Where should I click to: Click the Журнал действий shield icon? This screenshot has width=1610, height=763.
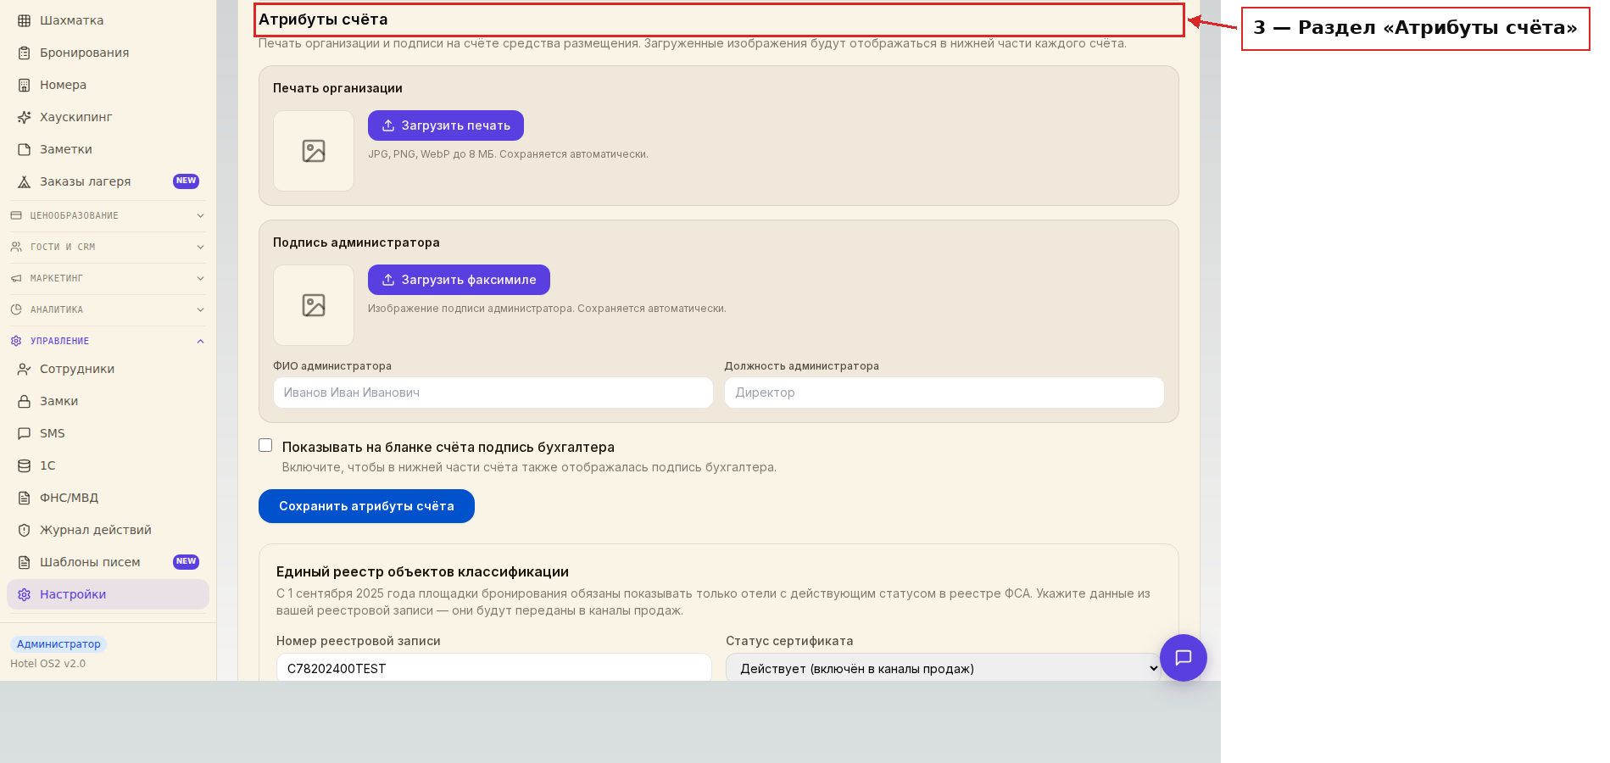click(24, 530)
